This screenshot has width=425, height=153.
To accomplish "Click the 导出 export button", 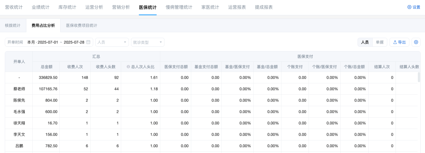I will pos(399,42).
